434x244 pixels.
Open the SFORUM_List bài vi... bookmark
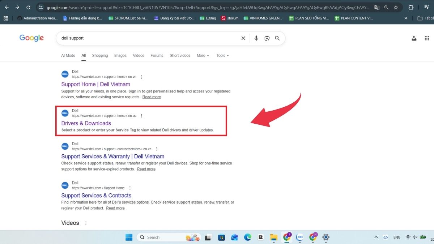coord(128,18)
